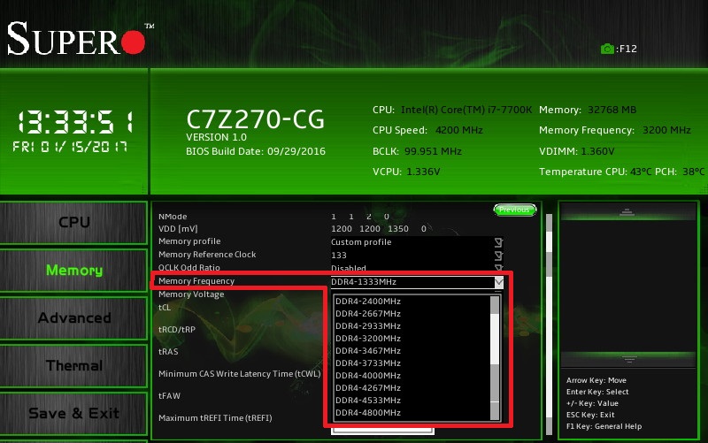
Task: Select the tRAS setting row
Action: click(x=168, y=352)
